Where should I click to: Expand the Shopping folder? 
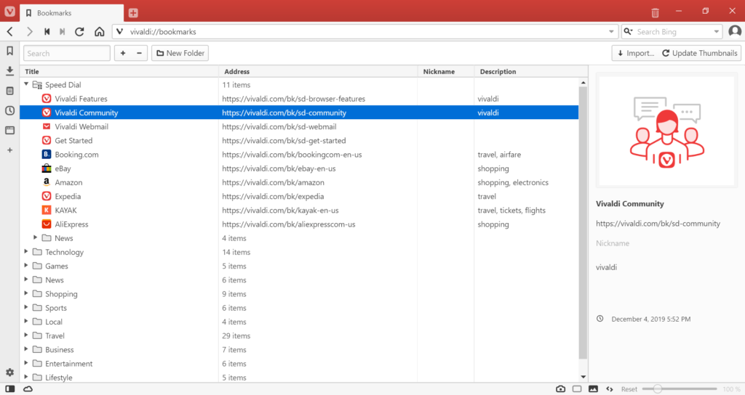(x=26, y=293)
